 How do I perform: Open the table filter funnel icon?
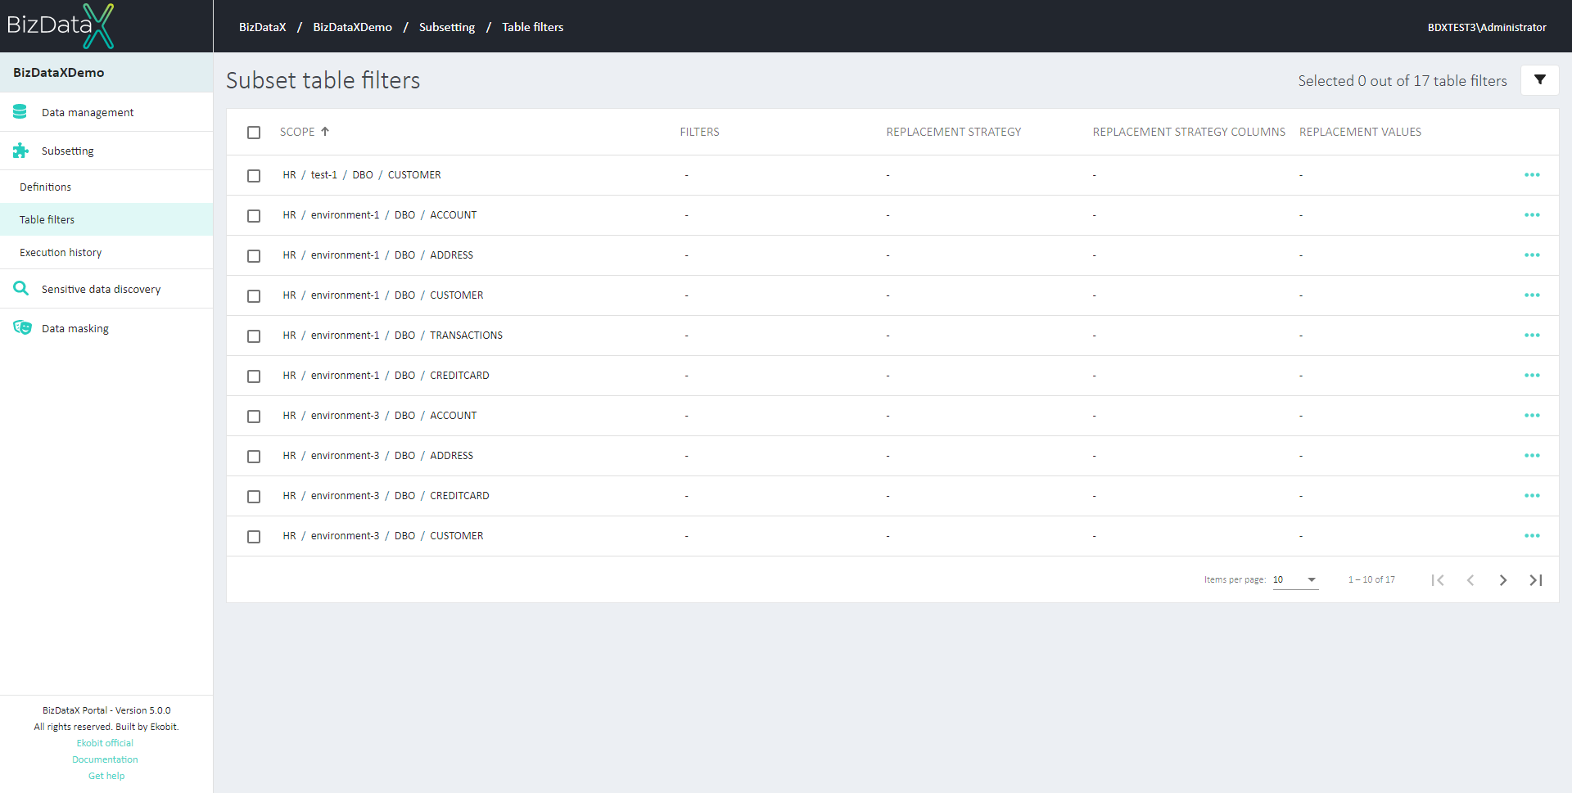pos(1539,80)
